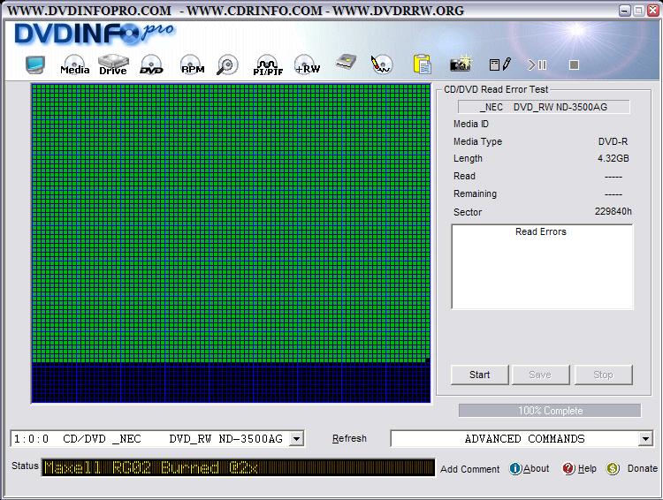The image size is (663, 500).
Task: Click the Donate dollar icon
Action: [x=613, y=468]
